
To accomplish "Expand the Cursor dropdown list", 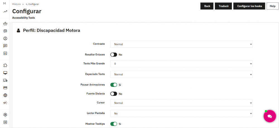I will click(x=181, y=103).
